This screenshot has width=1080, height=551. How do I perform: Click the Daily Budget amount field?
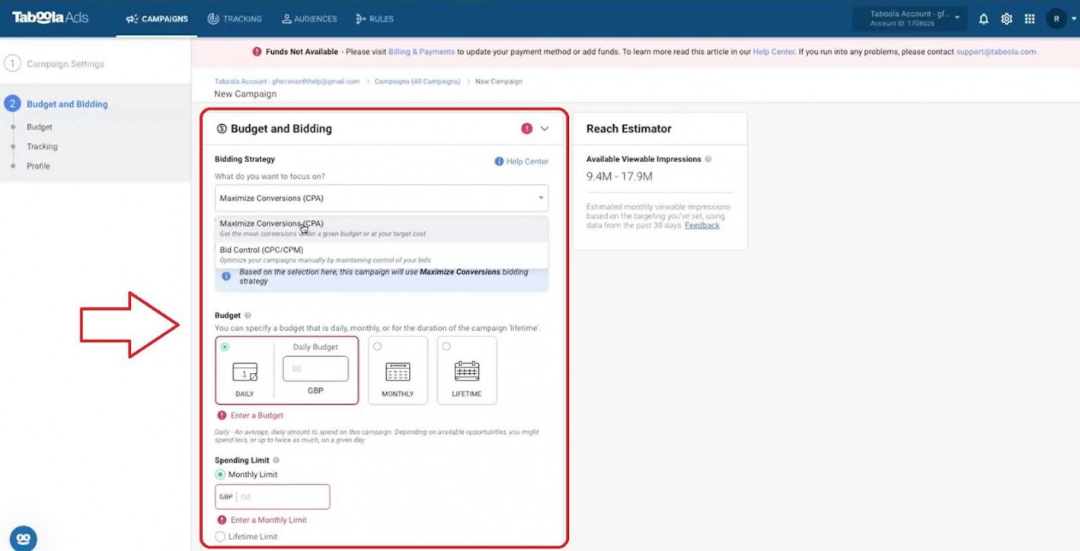315,368
